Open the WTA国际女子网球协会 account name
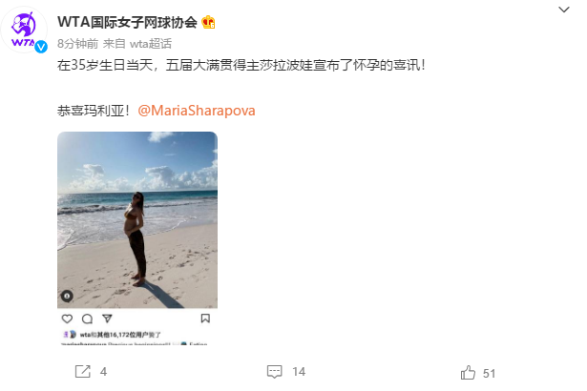The image size is (587, 391). [127, 23]
